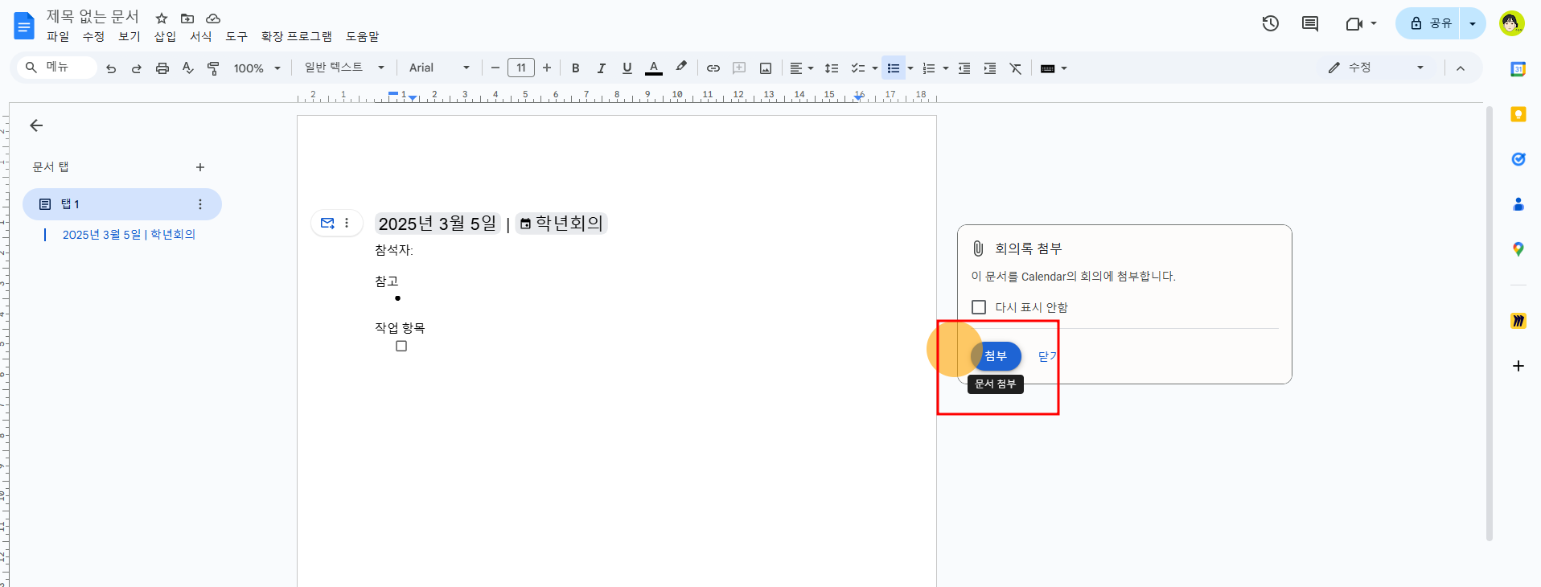Insert a link
Screen dimensions: 1541x587
tap(713, 68)
